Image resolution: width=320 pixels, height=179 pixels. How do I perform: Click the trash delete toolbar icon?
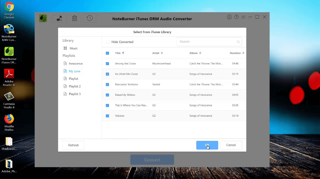74,18
